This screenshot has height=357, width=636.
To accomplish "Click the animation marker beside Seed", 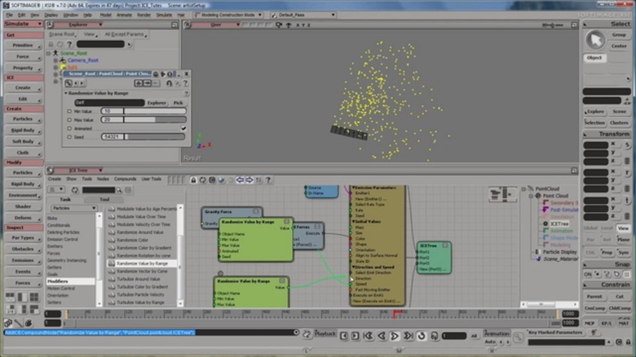I will tap(69, 137).
